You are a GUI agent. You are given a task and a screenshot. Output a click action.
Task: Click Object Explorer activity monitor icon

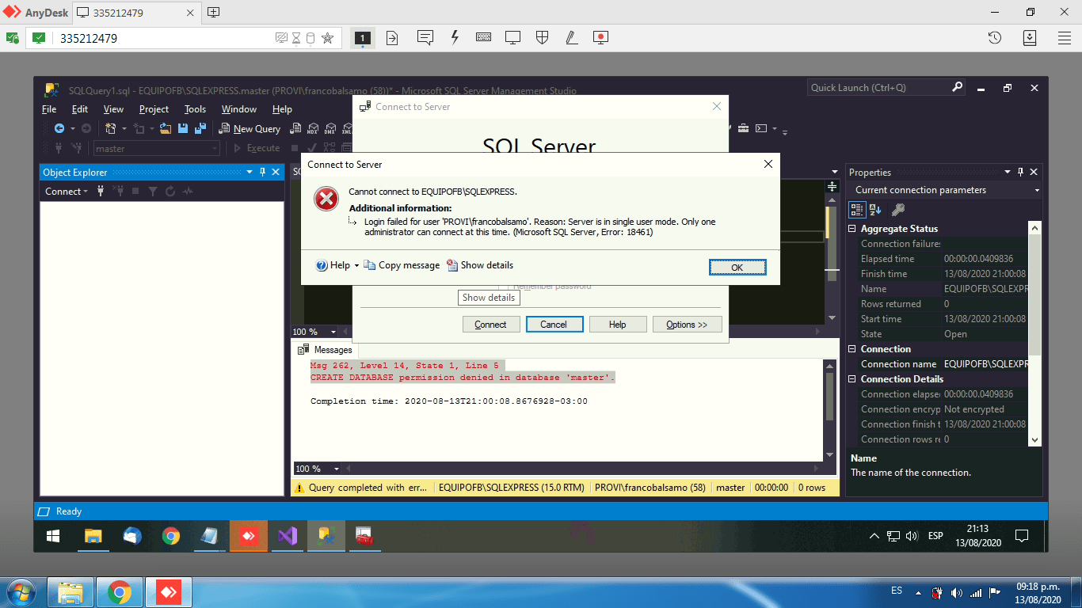[188, 191]
